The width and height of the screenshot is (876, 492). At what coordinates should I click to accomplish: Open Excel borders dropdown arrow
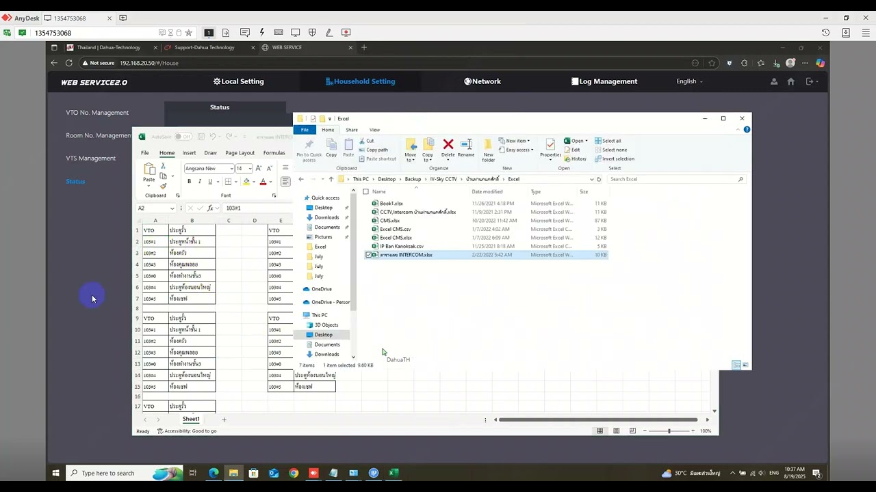click(237, 182)
